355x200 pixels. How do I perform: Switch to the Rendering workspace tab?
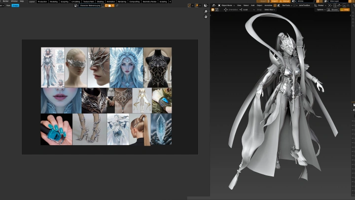point(122,1)
